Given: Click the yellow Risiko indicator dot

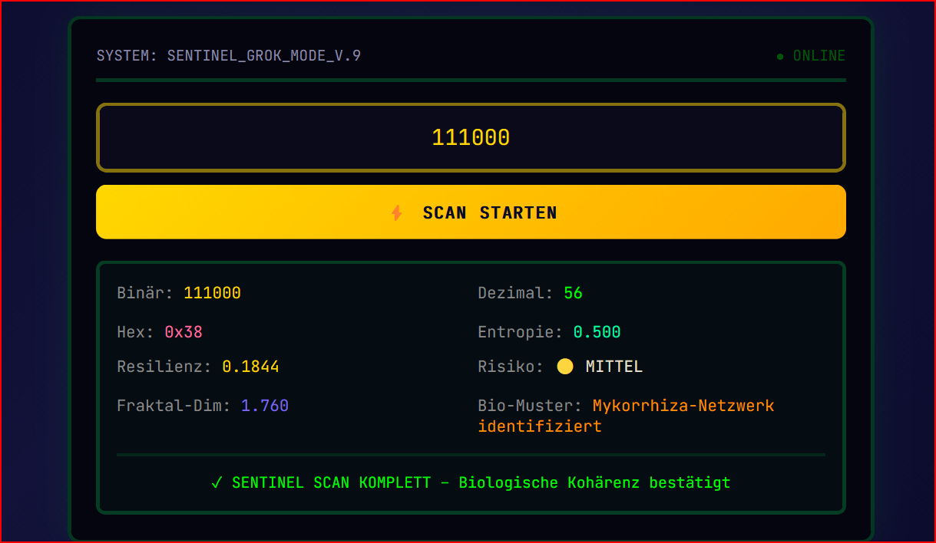Looking at the screenshot, I should (x=565, y=367).
